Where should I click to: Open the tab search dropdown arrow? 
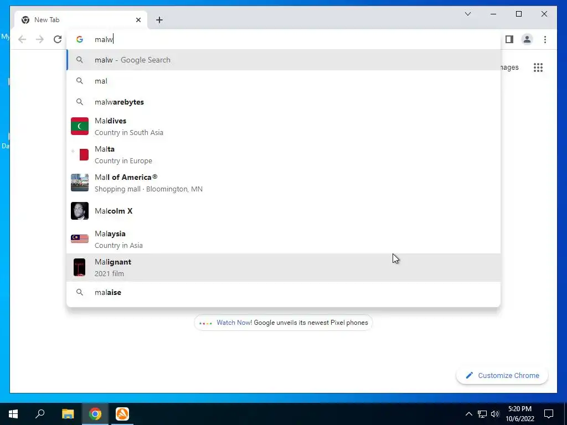[467, 14]
